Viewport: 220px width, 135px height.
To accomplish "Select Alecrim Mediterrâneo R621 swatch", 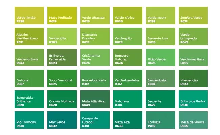I will point(29,36).
